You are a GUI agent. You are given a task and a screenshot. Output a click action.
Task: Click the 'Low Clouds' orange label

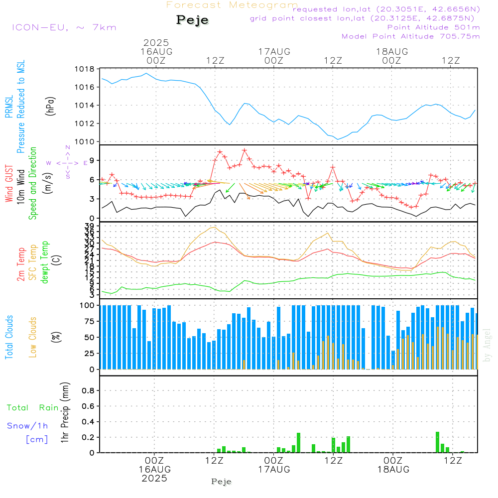[x=33, y=337]
